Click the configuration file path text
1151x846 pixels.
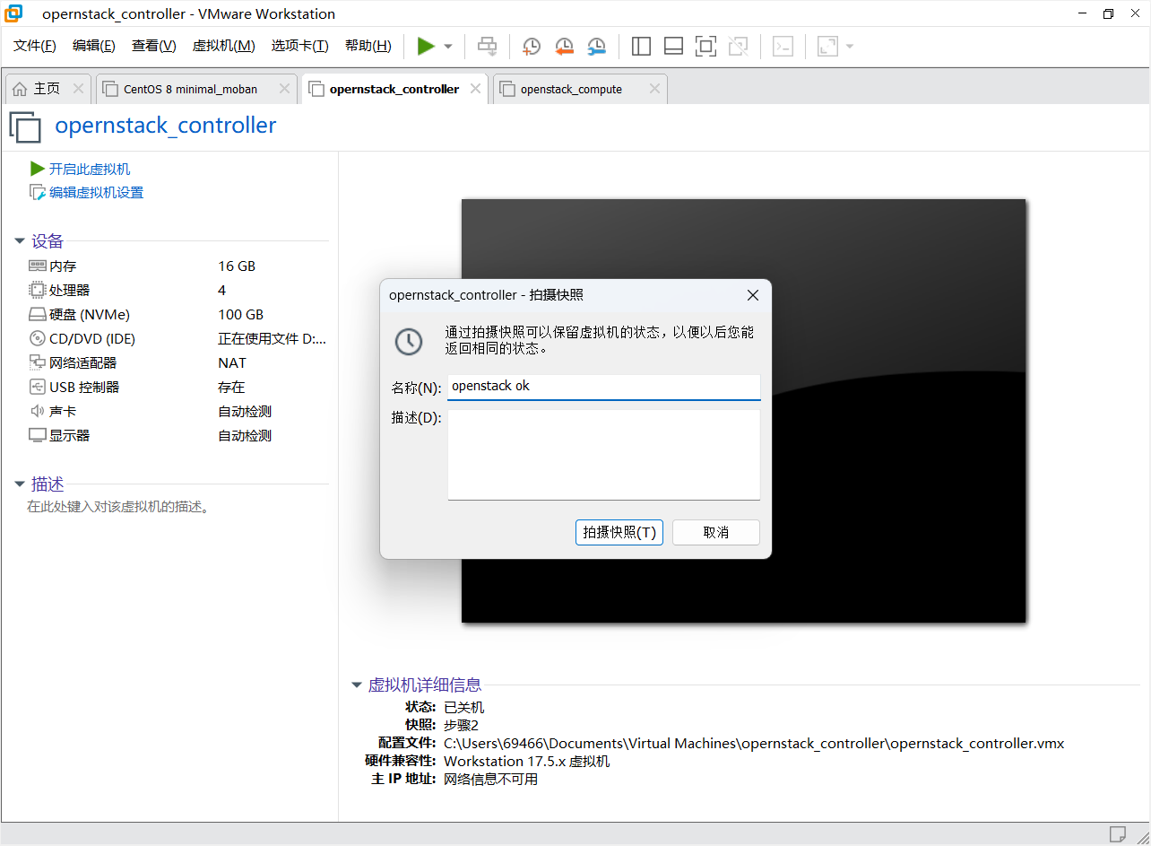point(754,743)
